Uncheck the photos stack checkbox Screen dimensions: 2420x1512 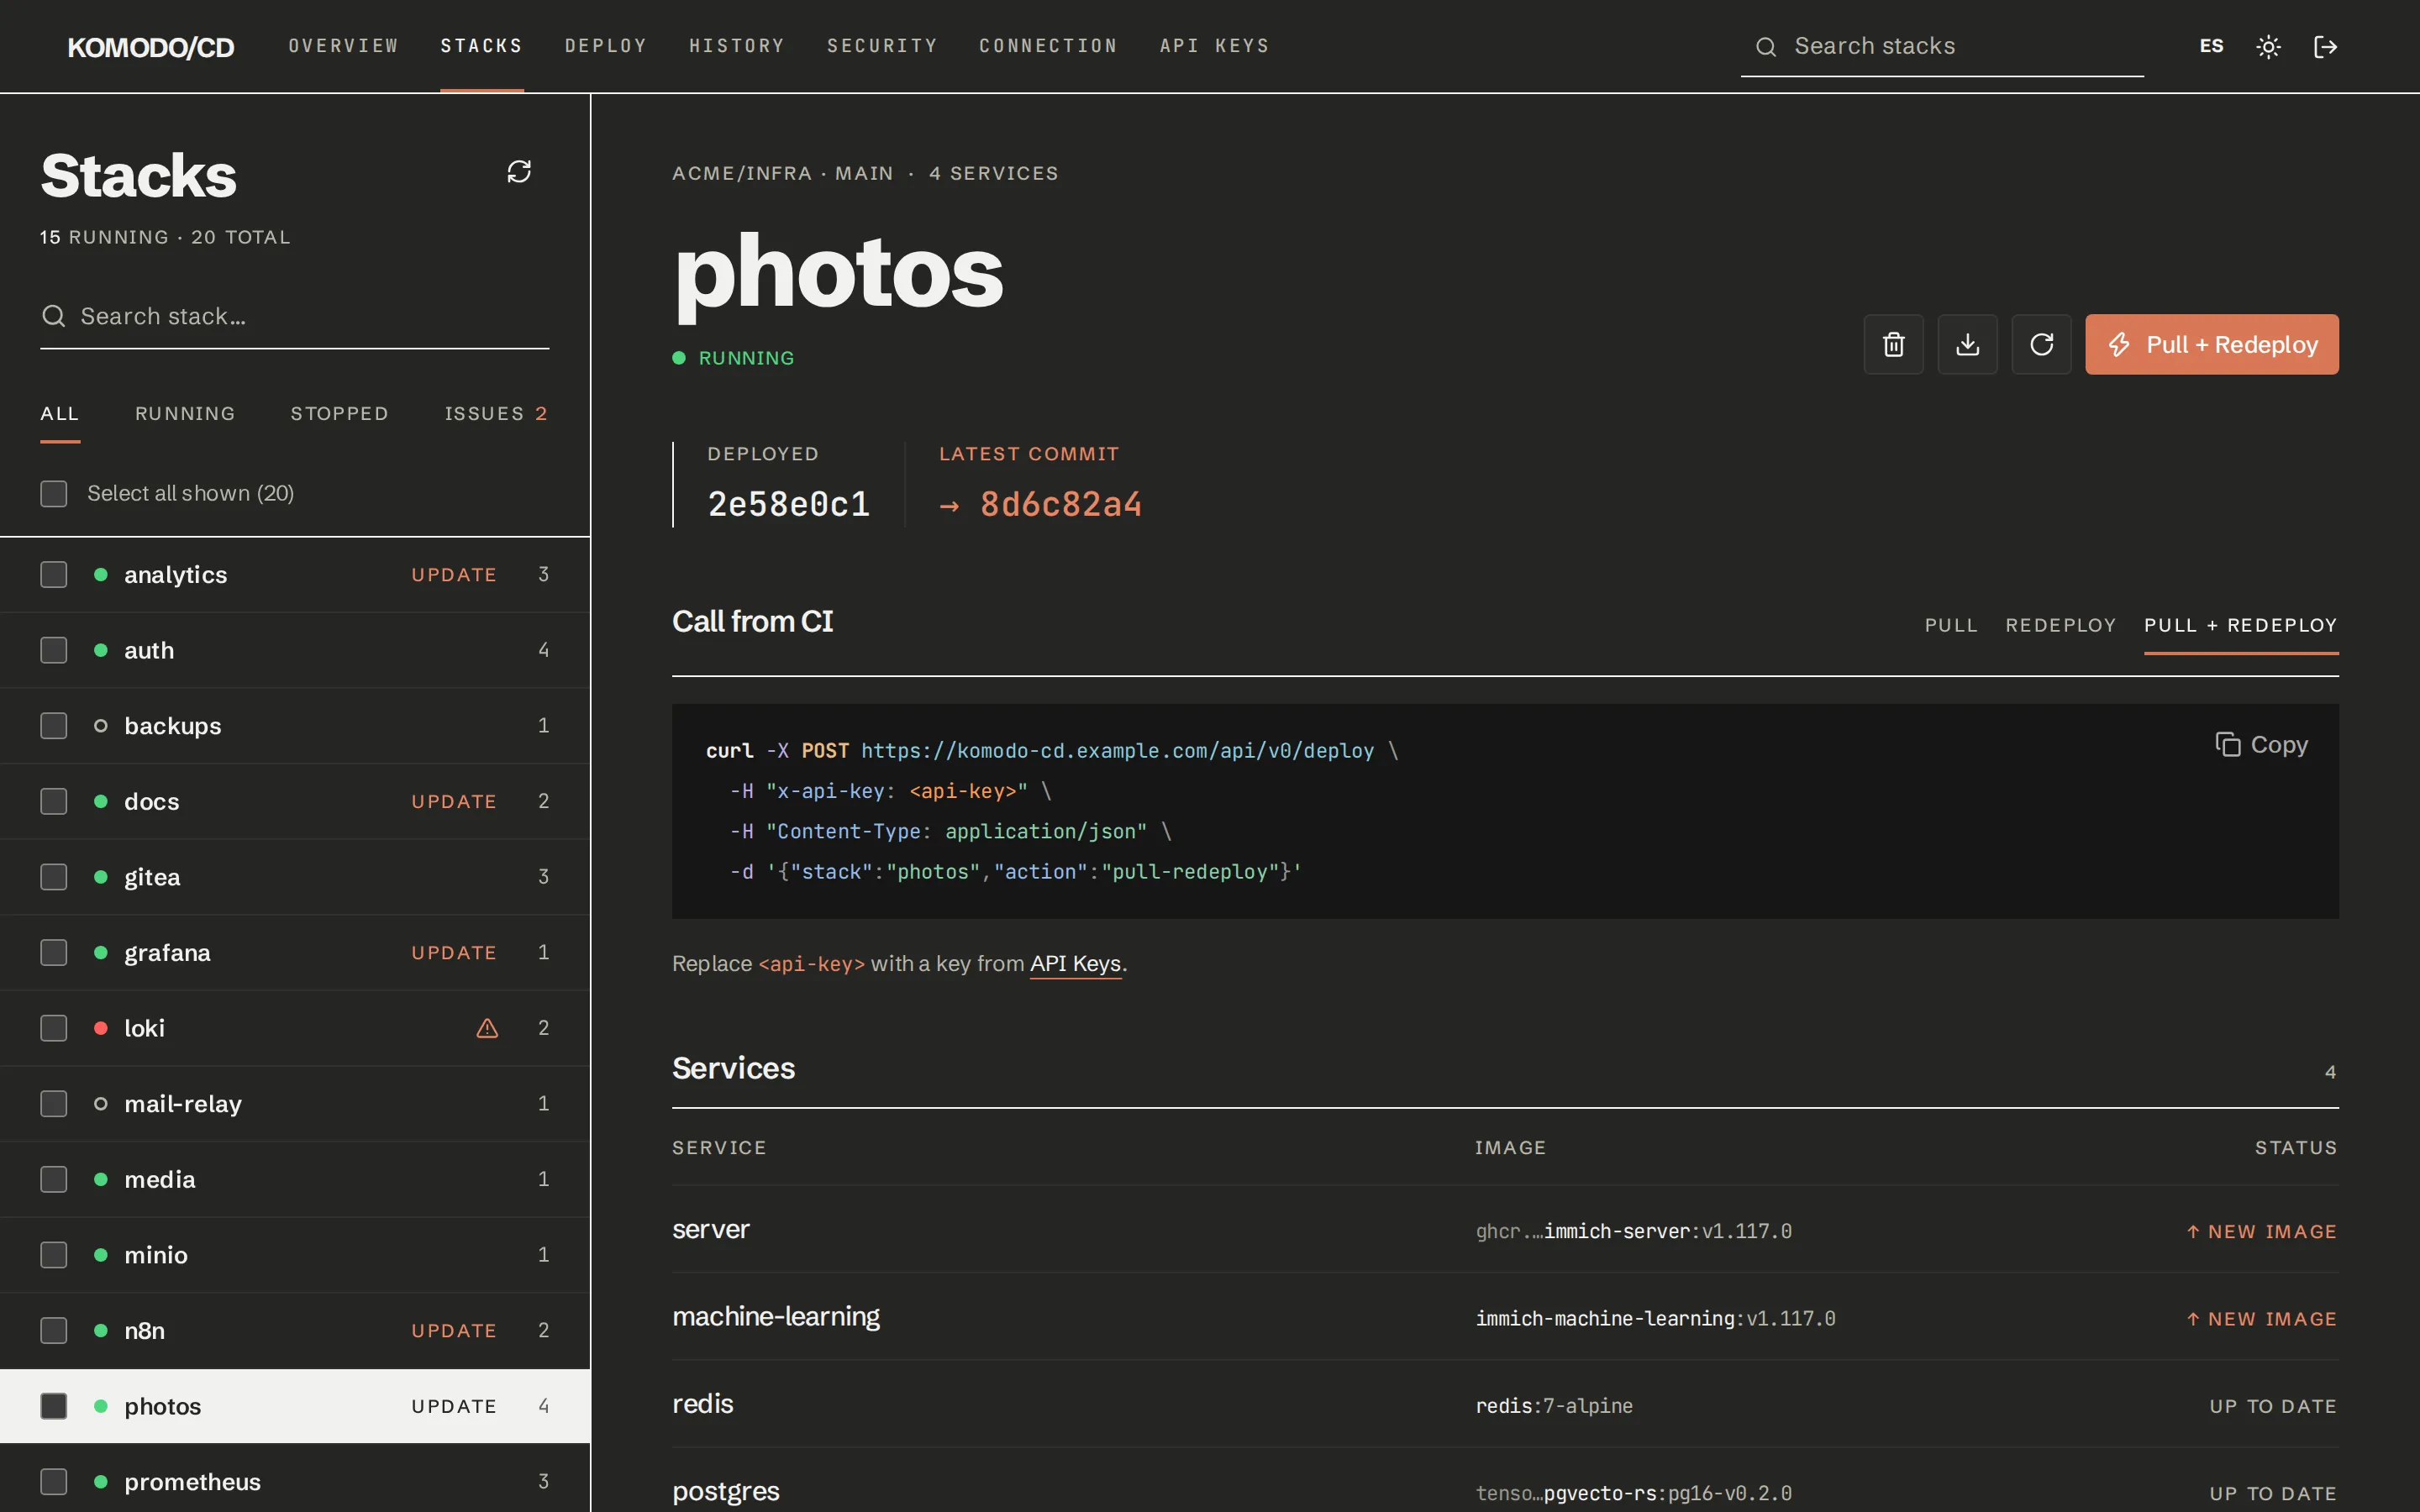click(x=54, y=1406)
